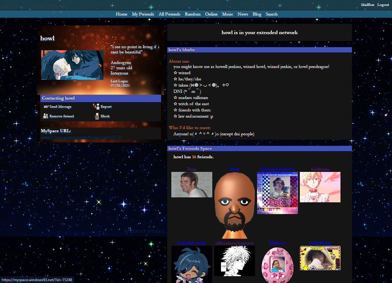Click the profile quote about being beautiful
This screenshot has height=283, width=392.
pyautogui.click(x=135, y=49)
